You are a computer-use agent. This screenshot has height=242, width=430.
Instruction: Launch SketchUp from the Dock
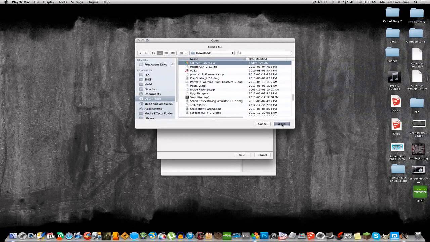point(311,235)
